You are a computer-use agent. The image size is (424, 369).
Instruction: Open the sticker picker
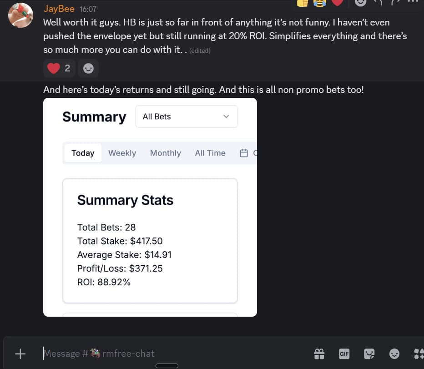pyautogui.click(x=369, y=354)
